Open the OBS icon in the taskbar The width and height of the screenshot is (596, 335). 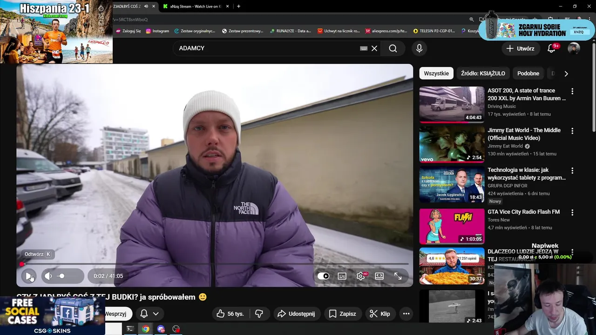[x=176, y=329]
